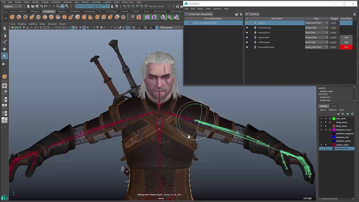Open the Type dropdown for the rollShoulder pose

pos(316,42)
